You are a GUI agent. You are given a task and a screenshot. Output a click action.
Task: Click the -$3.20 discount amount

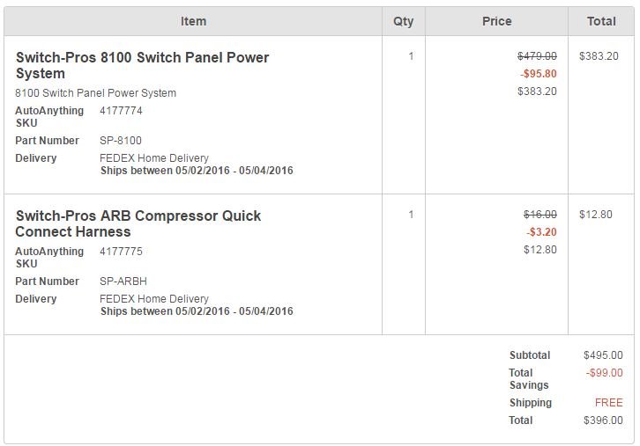[541, 232]
